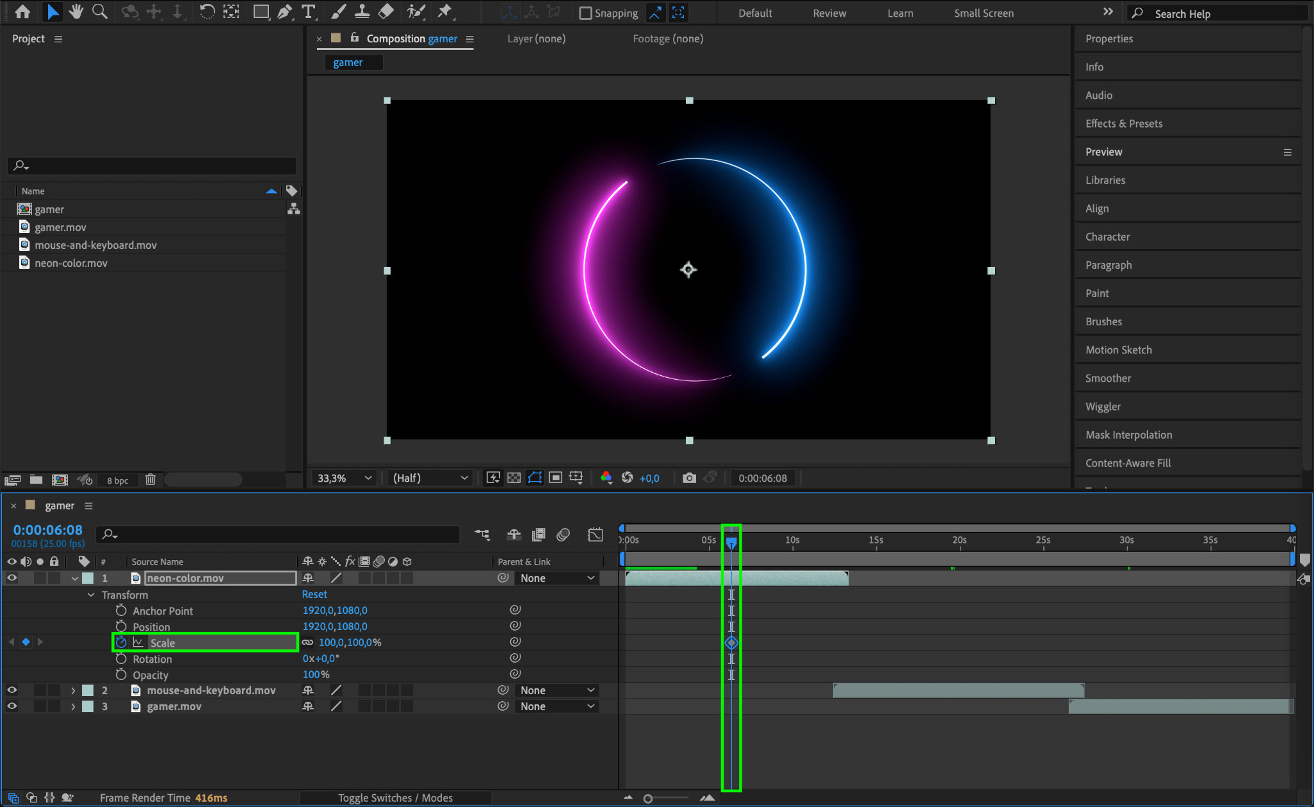Click Reset next to Transform
This screenshot has width=1314, height=807.
pos(314,595)
